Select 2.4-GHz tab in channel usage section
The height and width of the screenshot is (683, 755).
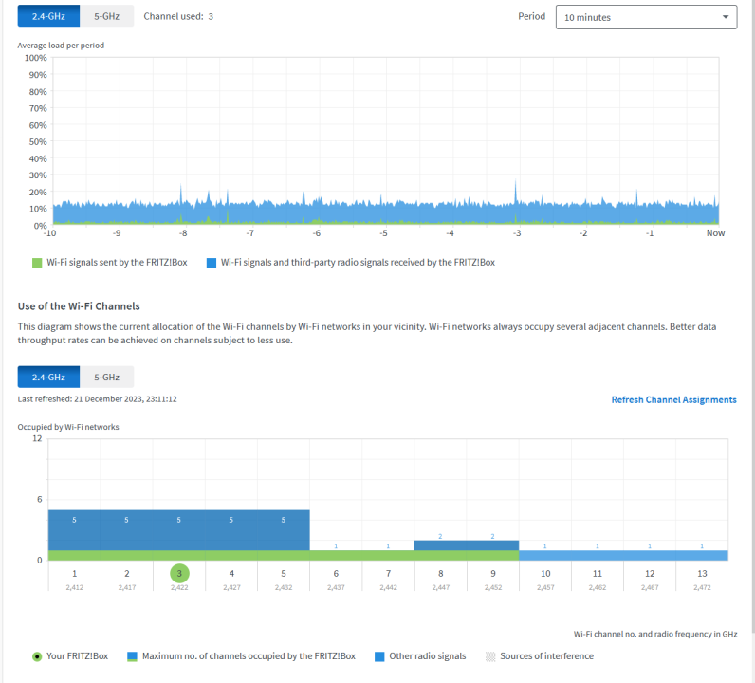pos(47,377)
